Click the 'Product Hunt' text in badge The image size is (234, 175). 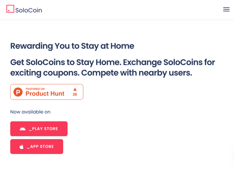[45, 94]
